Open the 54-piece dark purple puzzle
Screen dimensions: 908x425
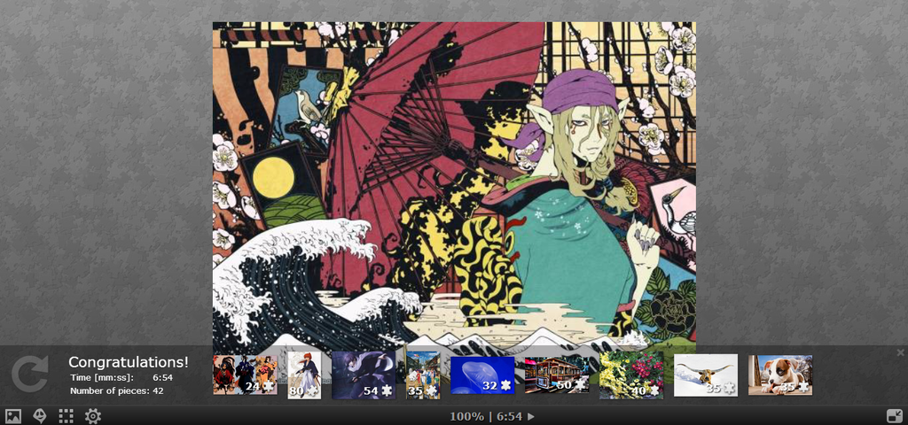coord(364,375)
